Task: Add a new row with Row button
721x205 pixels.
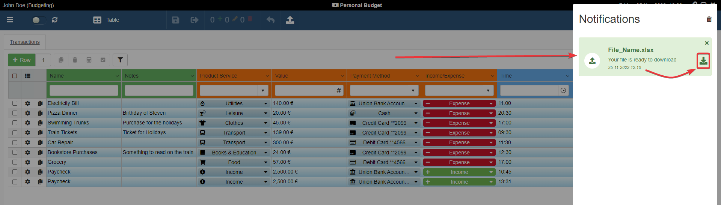Action: [x=22, y=60]
